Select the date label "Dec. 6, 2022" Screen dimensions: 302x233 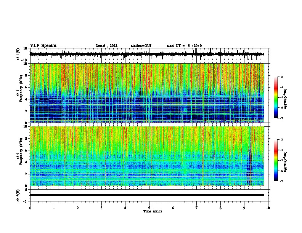106,46
